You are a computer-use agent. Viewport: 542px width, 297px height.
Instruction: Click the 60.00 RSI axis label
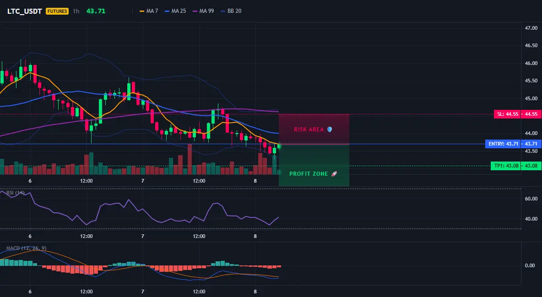pyautogui.click(x=531, y=199)
